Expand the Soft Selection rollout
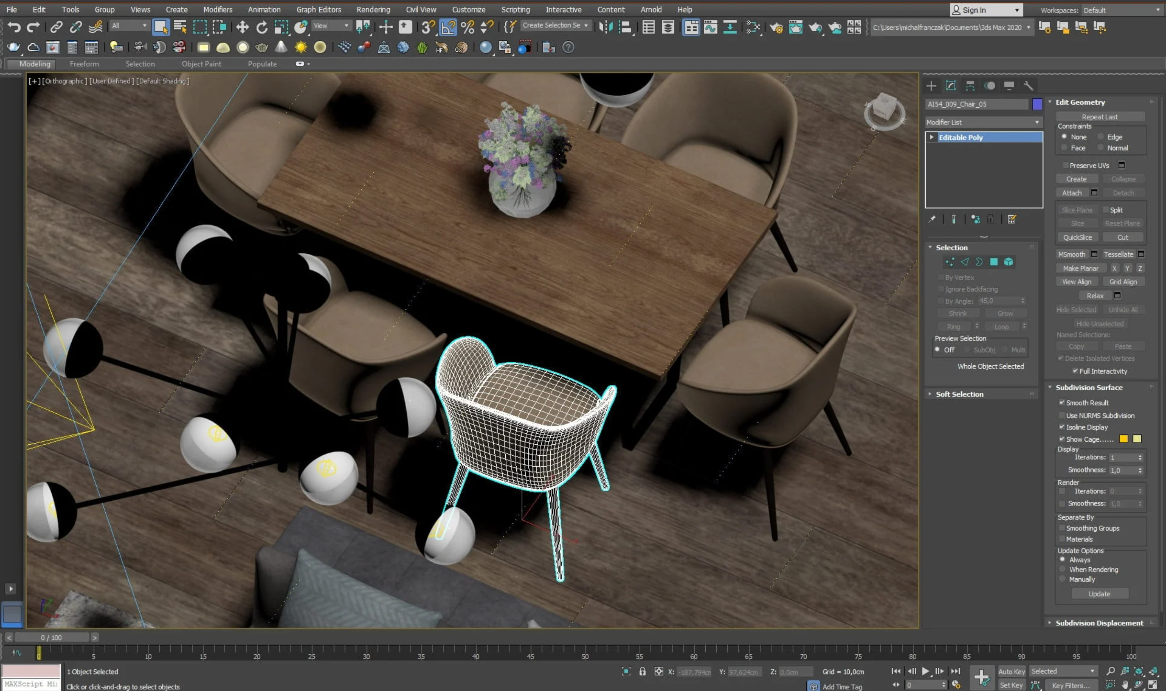This screenshot has height=691, width=1166. (959, 394)
